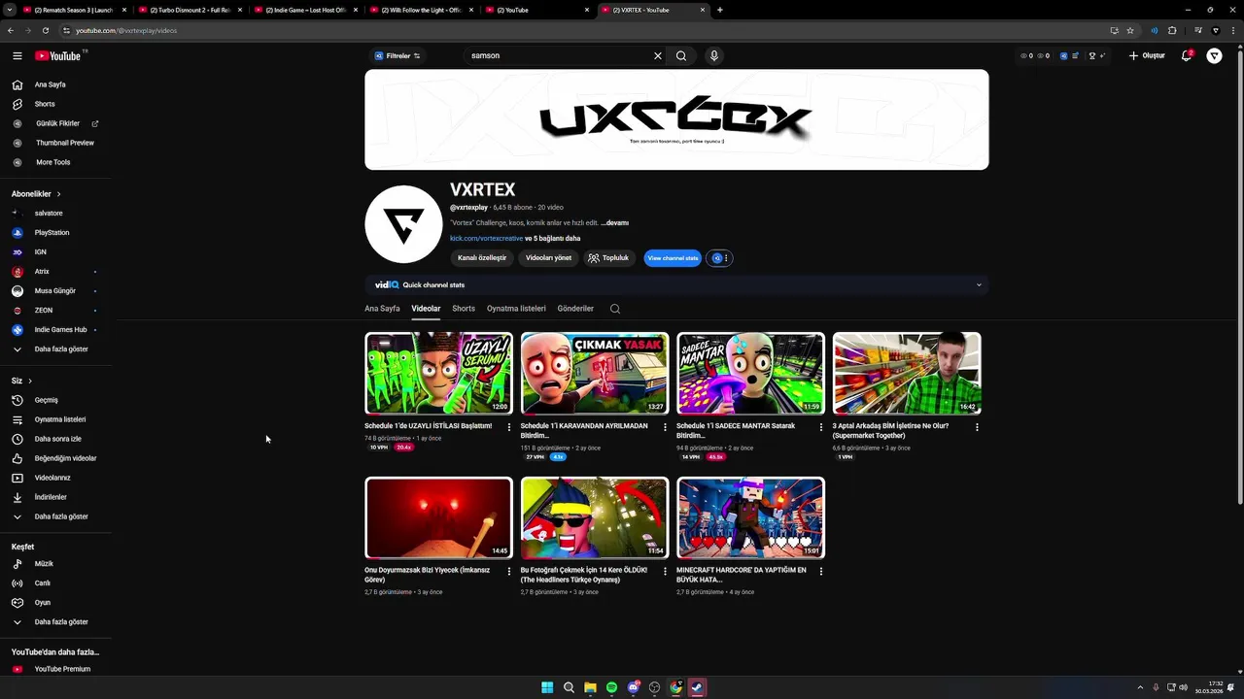The image size is (1244, 699).
Task: Open the YouTube hamburger guide menu
Action: pos(17,55)
